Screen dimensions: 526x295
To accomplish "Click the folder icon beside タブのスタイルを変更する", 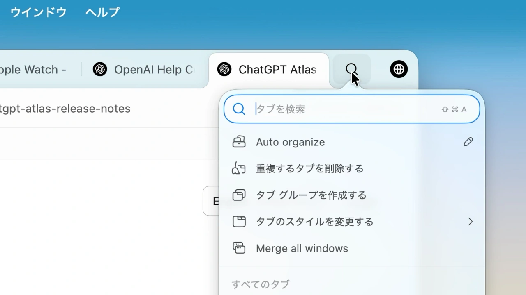I will 240,222.
